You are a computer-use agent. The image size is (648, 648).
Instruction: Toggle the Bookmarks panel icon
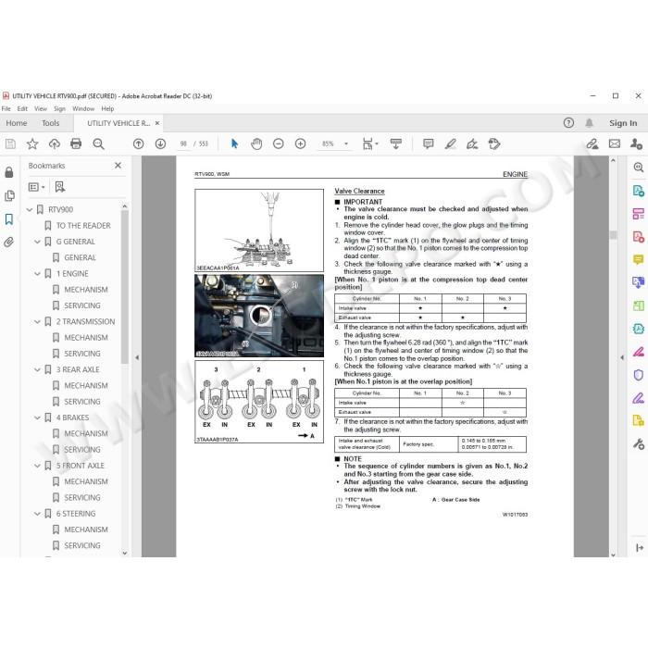tap(9, 219)
